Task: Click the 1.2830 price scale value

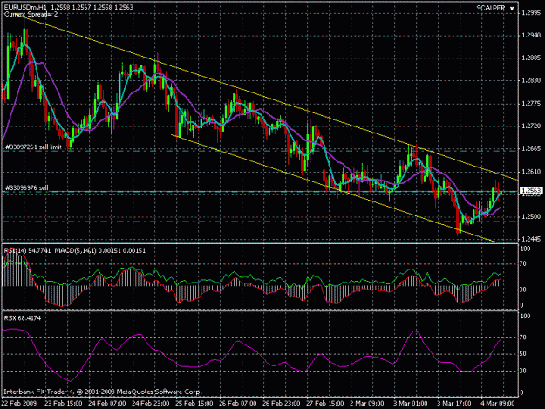Action: (531, 80)
